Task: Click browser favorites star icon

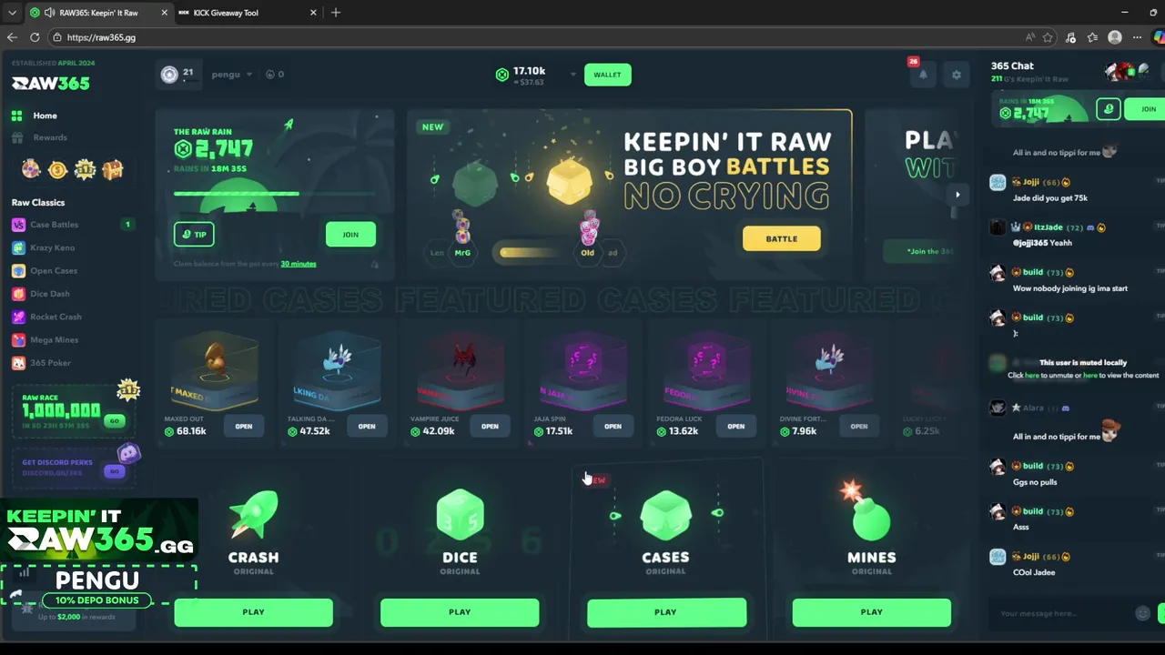Action: coord(1048,37)
